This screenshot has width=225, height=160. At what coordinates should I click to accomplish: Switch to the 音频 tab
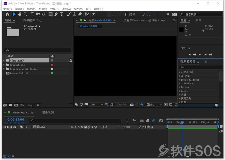(x=199, y=20)
